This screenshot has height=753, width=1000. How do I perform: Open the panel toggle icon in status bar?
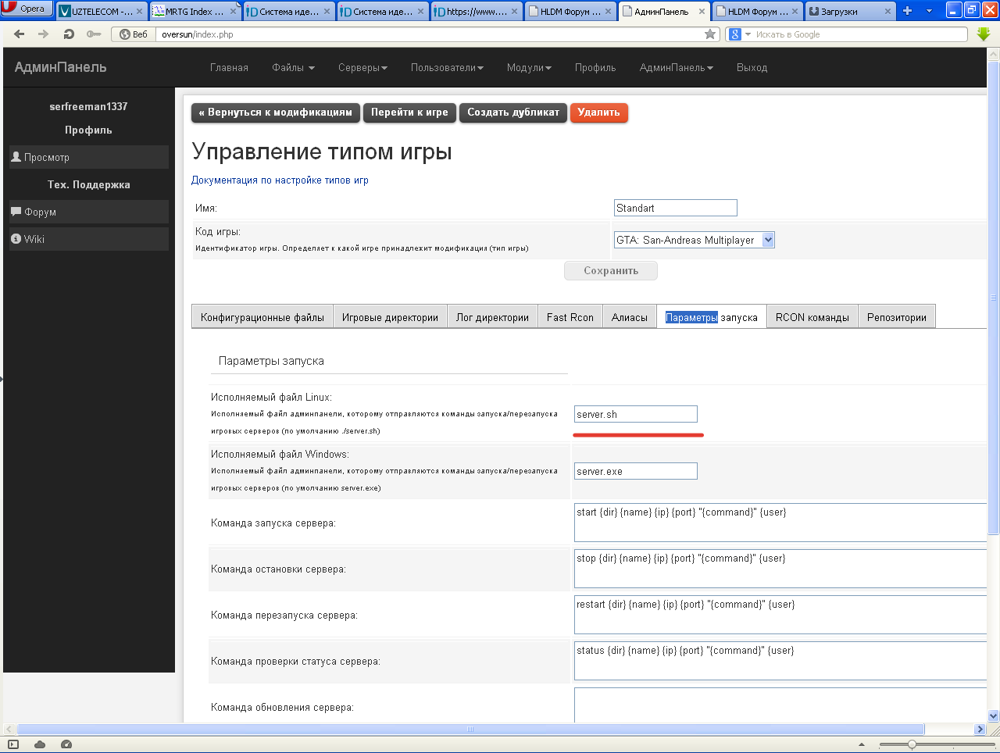click(13, 744)
